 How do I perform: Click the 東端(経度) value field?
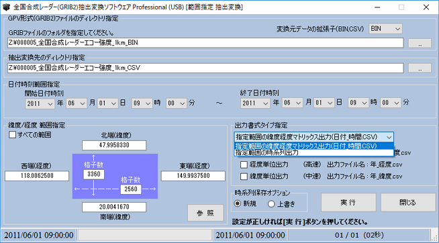pos(193,176)
